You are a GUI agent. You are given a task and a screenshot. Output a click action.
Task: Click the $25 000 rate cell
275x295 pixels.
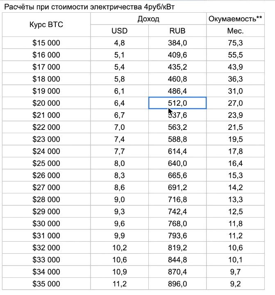tap(46, 163)
